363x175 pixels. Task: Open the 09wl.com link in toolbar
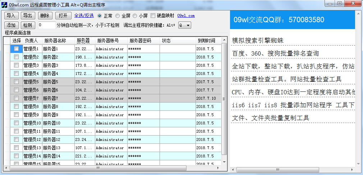click(186, 16)
